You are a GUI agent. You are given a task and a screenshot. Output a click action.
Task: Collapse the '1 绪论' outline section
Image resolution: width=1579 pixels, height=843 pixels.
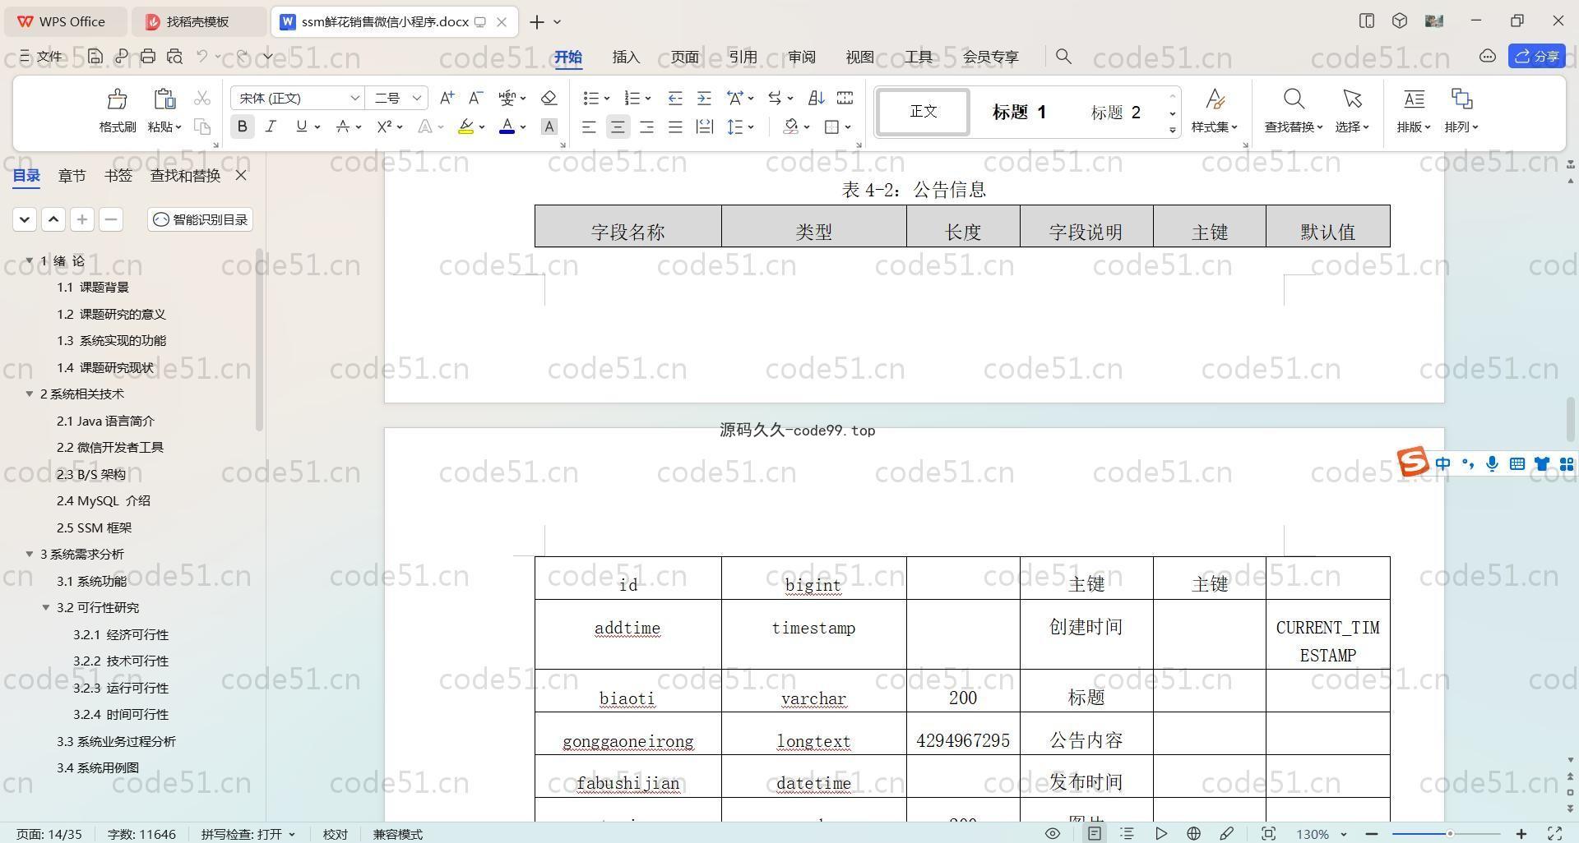point(30,260)
